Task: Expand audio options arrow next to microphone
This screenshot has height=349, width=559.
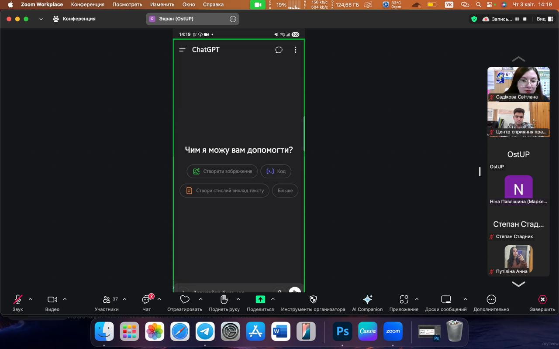Action: pyautogui.click(x=30, y=299)
